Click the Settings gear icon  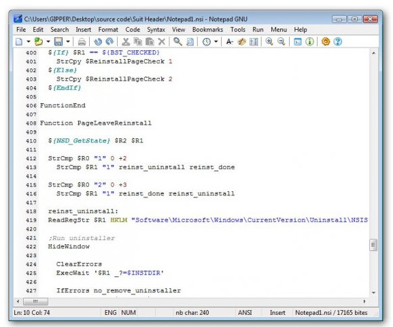point(326,41)
